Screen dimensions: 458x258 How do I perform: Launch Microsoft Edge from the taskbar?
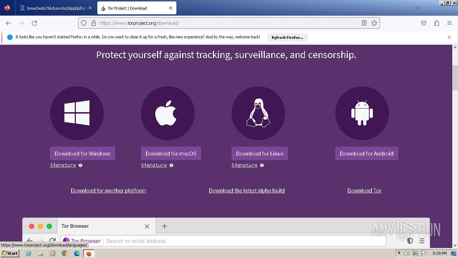point(77,253)
